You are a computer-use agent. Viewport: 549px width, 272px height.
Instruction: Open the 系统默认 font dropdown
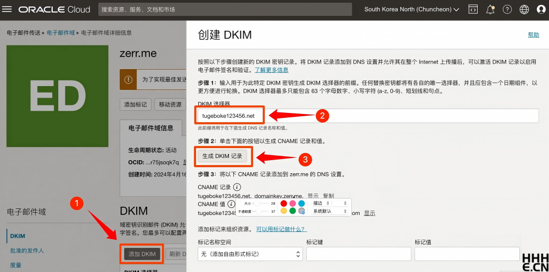point(330,211)
